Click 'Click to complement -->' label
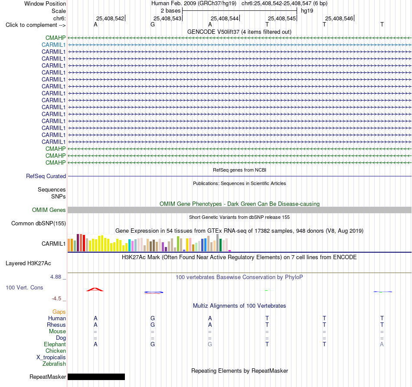This screenshot has width=412, height=387. click(36, 25)
